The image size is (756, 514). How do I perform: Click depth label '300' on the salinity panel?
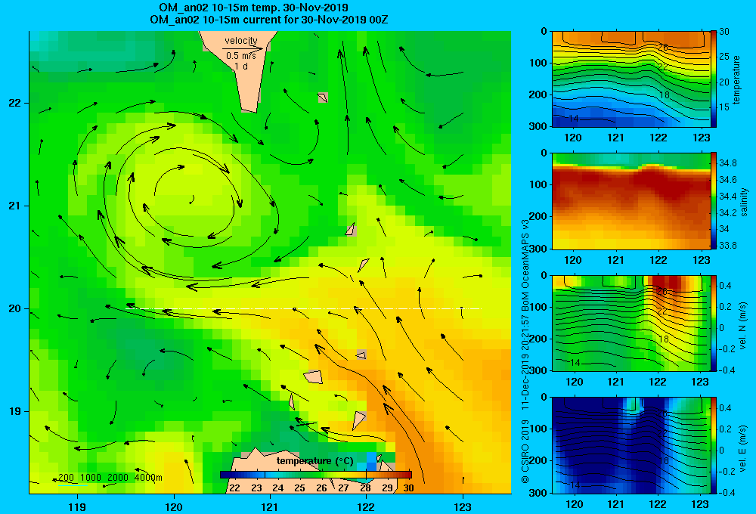[538, 249]
